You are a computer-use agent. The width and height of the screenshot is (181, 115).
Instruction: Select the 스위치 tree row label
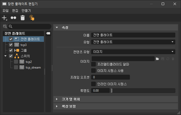(x=25, y=56)
